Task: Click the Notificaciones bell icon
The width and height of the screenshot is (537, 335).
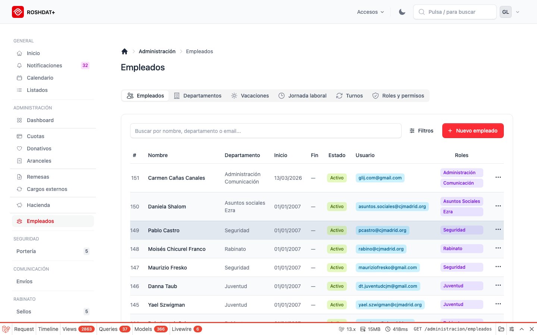Action: [x=19, y=66]
